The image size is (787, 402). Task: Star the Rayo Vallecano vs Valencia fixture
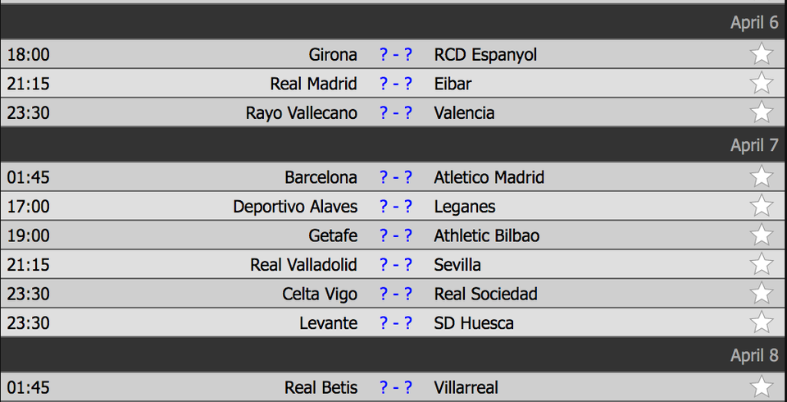[x=762, y=112]
